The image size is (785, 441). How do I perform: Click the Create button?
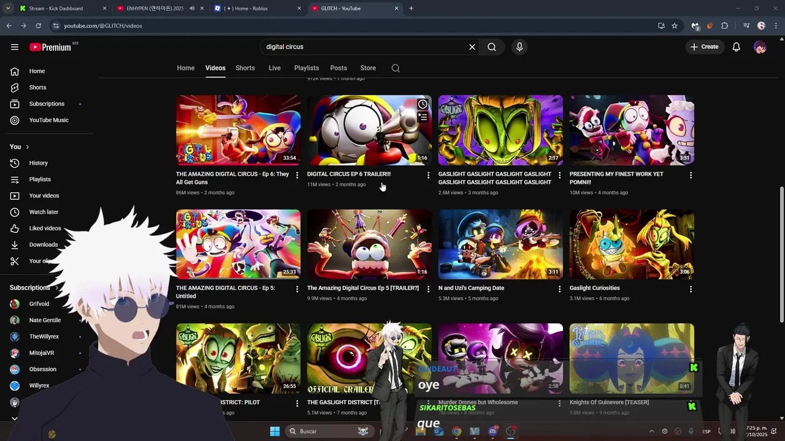704,47
